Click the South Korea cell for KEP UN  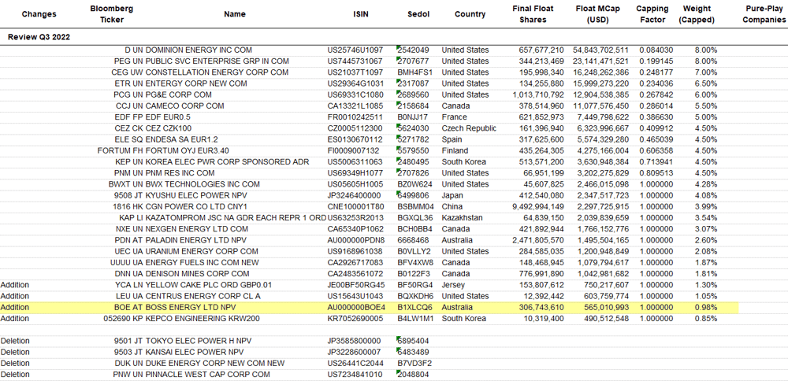464,161
